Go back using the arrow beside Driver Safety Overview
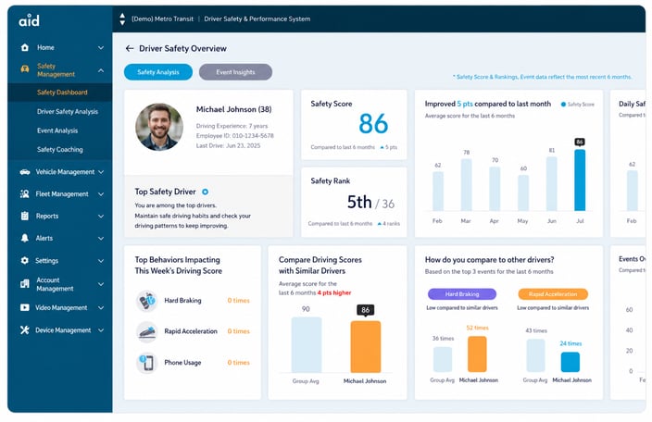652x422 pixels. click(130, 49)
